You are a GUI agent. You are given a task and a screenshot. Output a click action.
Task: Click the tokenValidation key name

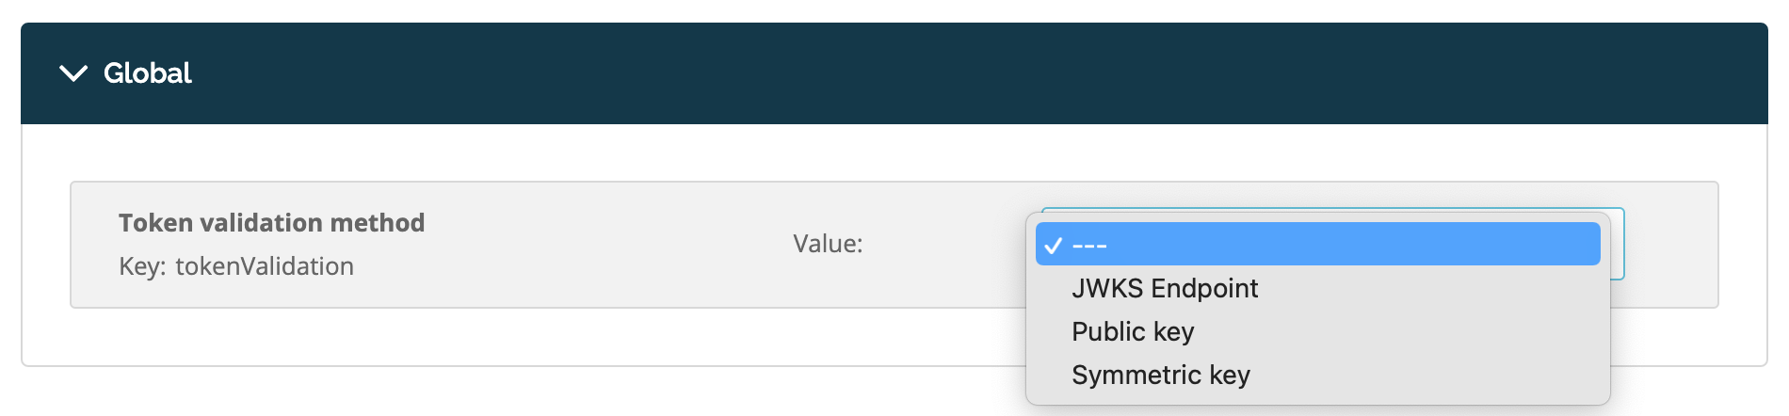pyautogui.click(x=265, y=266)
